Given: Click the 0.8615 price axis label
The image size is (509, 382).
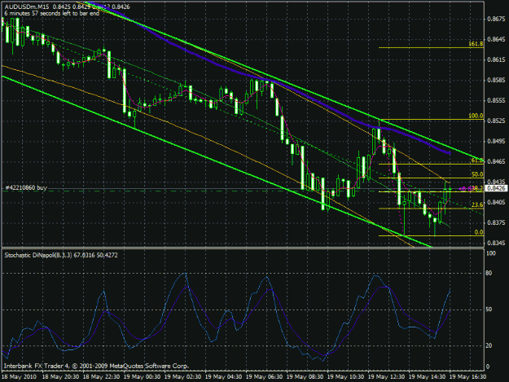Looking at the screenshot, I should 496,59.
